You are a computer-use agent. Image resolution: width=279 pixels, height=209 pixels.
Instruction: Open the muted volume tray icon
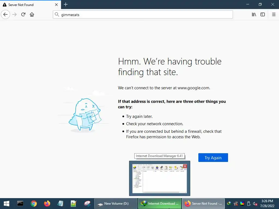[255, 204]
